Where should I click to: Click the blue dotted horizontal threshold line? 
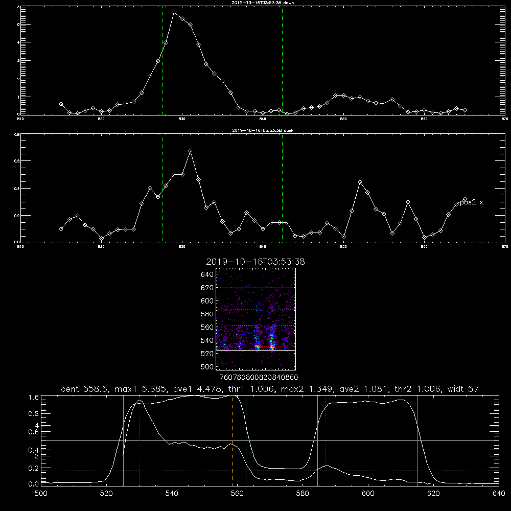point(270,471)
